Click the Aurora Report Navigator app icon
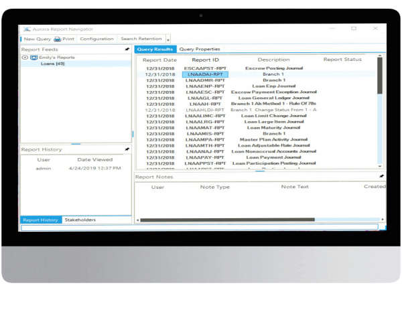402x316 pixels. [x=26, y=29]
